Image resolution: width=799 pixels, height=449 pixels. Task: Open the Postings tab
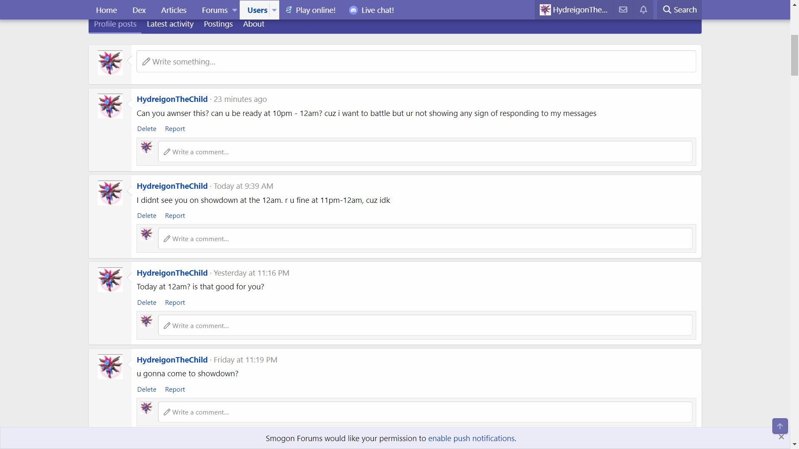(x=218, y=24)
